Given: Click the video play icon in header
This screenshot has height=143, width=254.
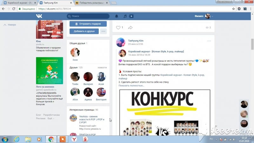Looking at the screenshot, I should click(131, 16).
